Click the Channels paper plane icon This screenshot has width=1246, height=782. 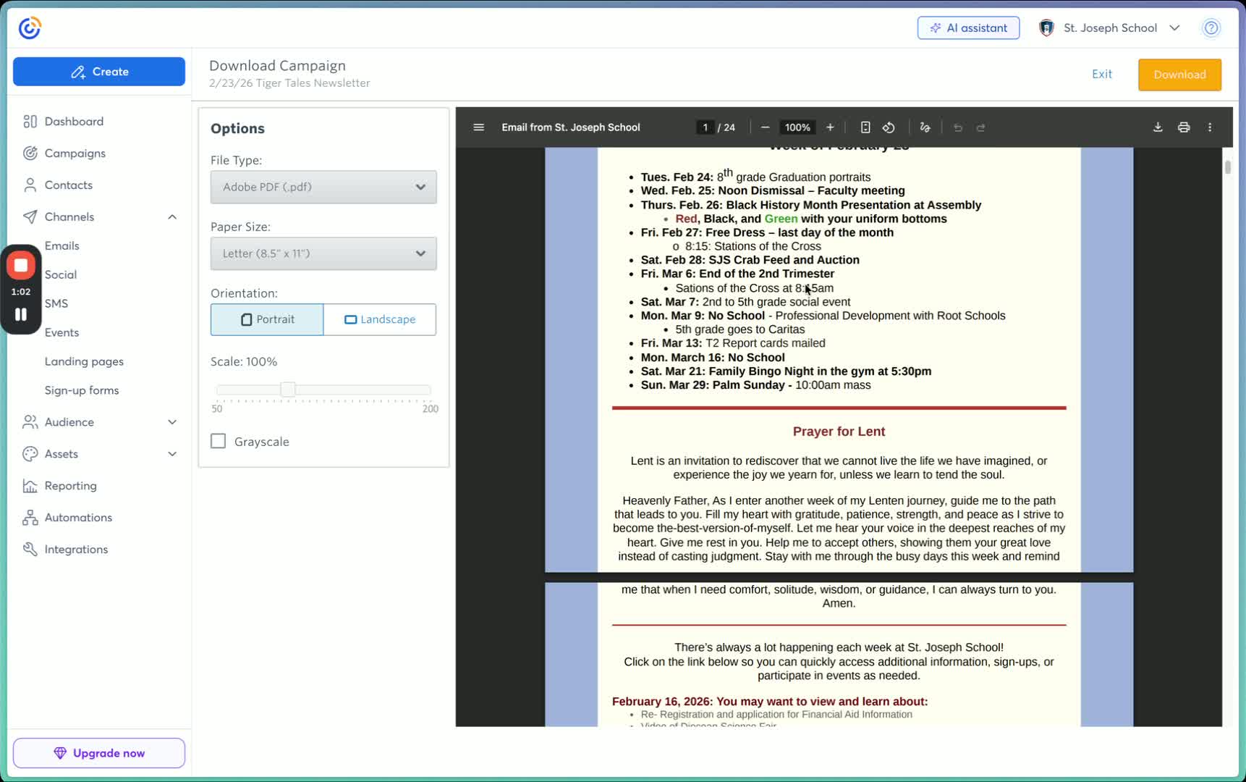pos(30,216)
